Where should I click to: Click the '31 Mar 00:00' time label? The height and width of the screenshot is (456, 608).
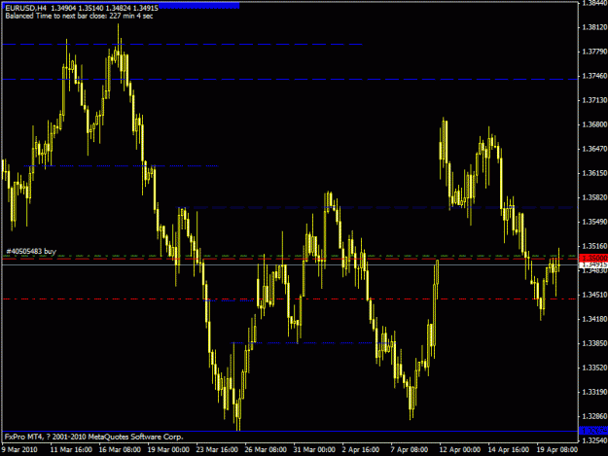[314, 450]
